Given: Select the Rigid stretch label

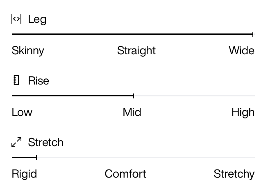Looking at the screenshot, I should (24, 174).
